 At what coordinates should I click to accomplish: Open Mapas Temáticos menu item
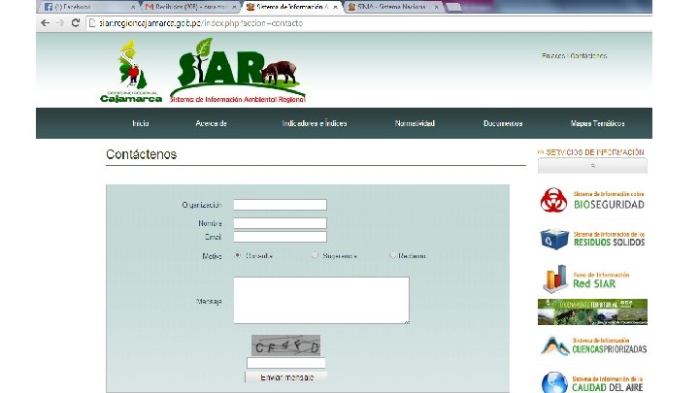pos(597,123)
